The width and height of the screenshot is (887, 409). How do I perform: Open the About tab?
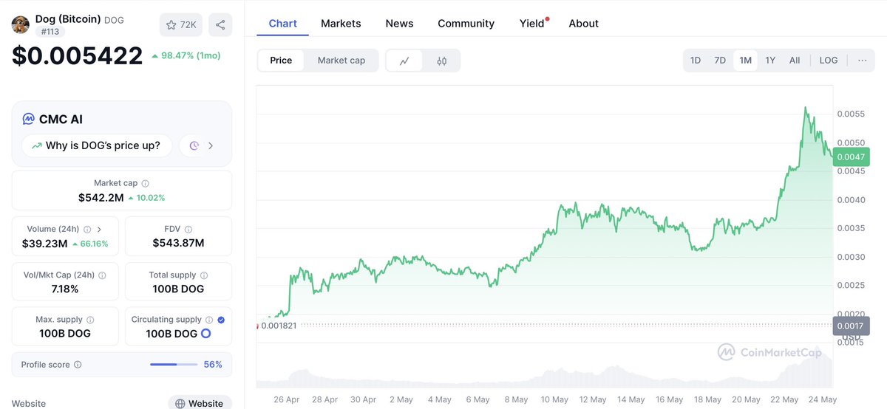click(583, 24)
